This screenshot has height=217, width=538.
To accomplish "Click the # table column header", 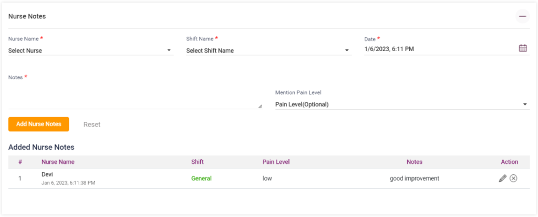I will coord(20,162).
